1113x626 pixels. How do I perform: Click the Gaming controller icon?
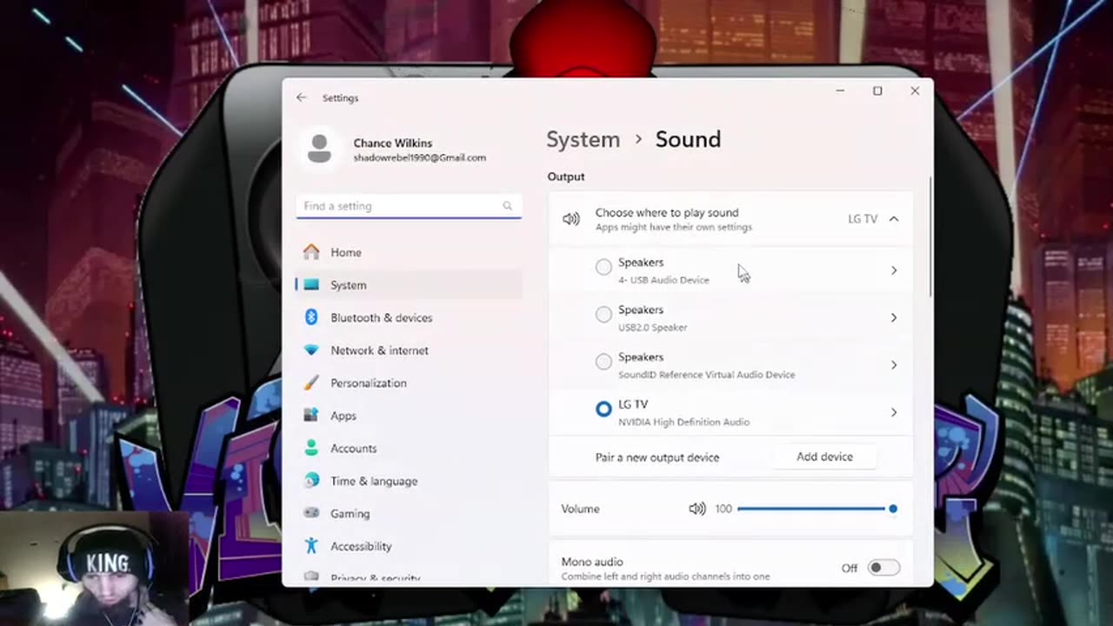[311, 513]
